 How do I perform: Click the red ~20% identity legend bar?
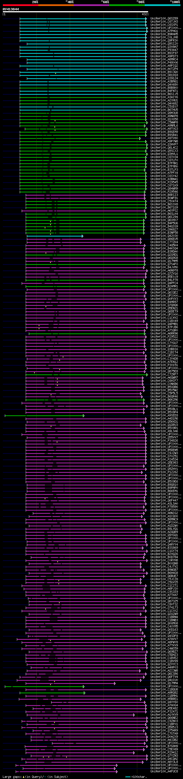point(20,5)
